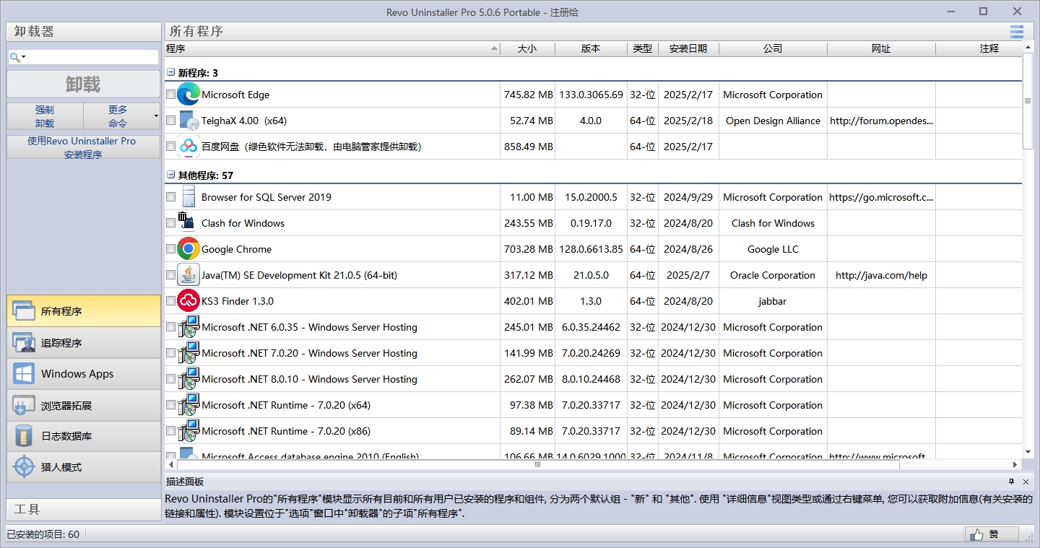Check the Microsoft Edge checkbox
Screen dimensions: 1040x548
[x=170, y=95]
